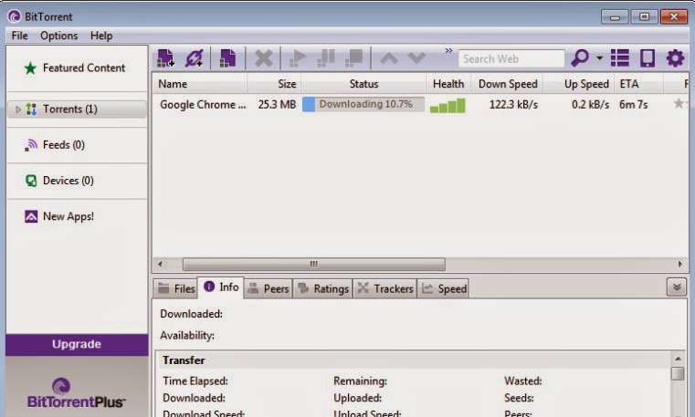
Task: Switch to the Ratings tab
Action: click(x=322, y=288)
